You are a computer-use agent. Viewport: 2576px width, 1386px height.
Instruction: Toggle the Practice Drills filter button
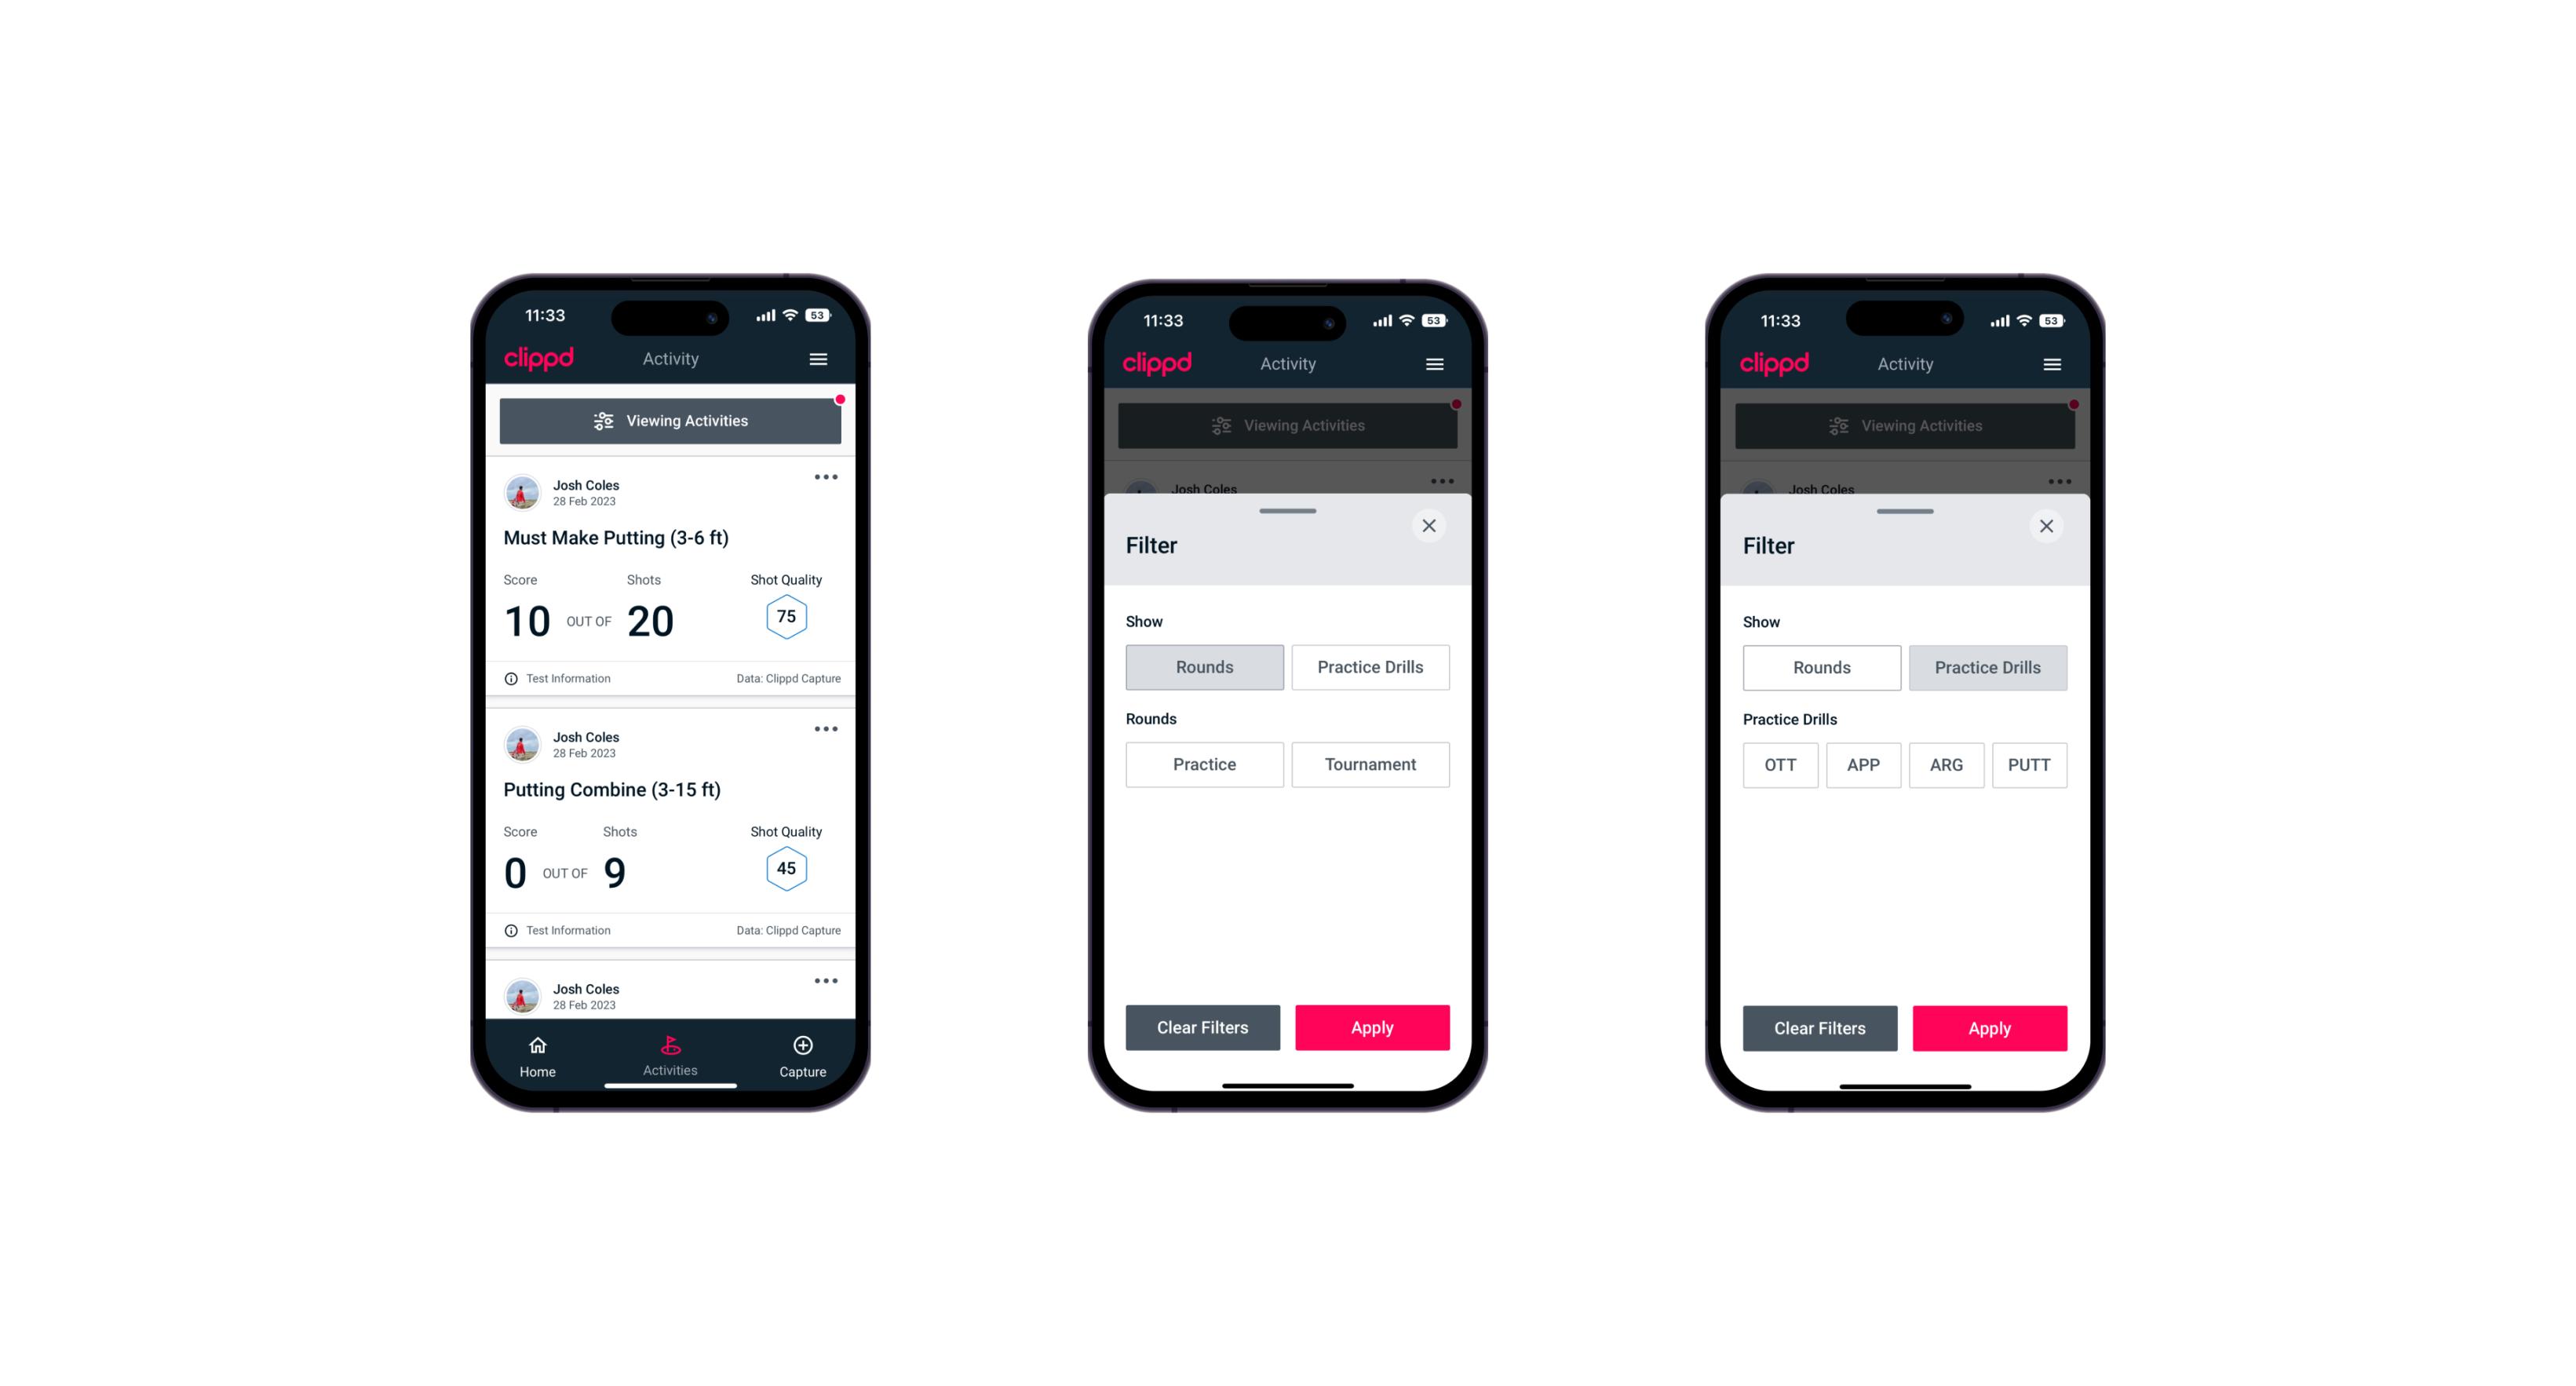point(1369,666)
